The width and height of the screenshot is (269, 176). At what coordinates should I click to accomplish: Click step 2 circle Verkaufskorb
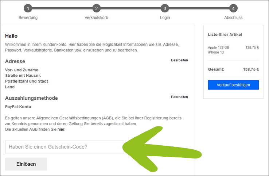coord(97,8)
